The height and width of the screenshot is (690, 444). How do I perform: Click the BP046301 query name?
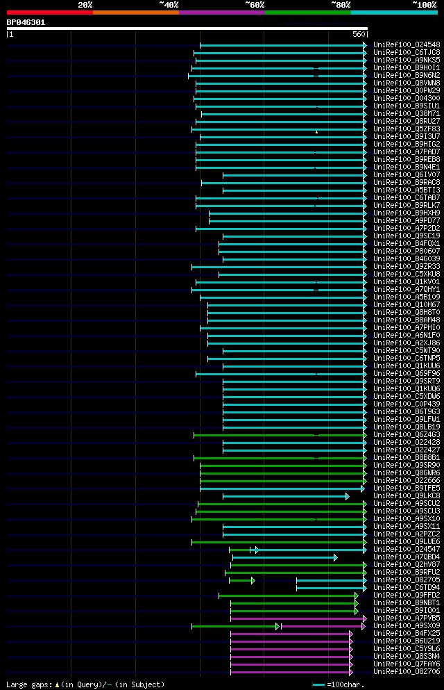[x=26, y=22]
